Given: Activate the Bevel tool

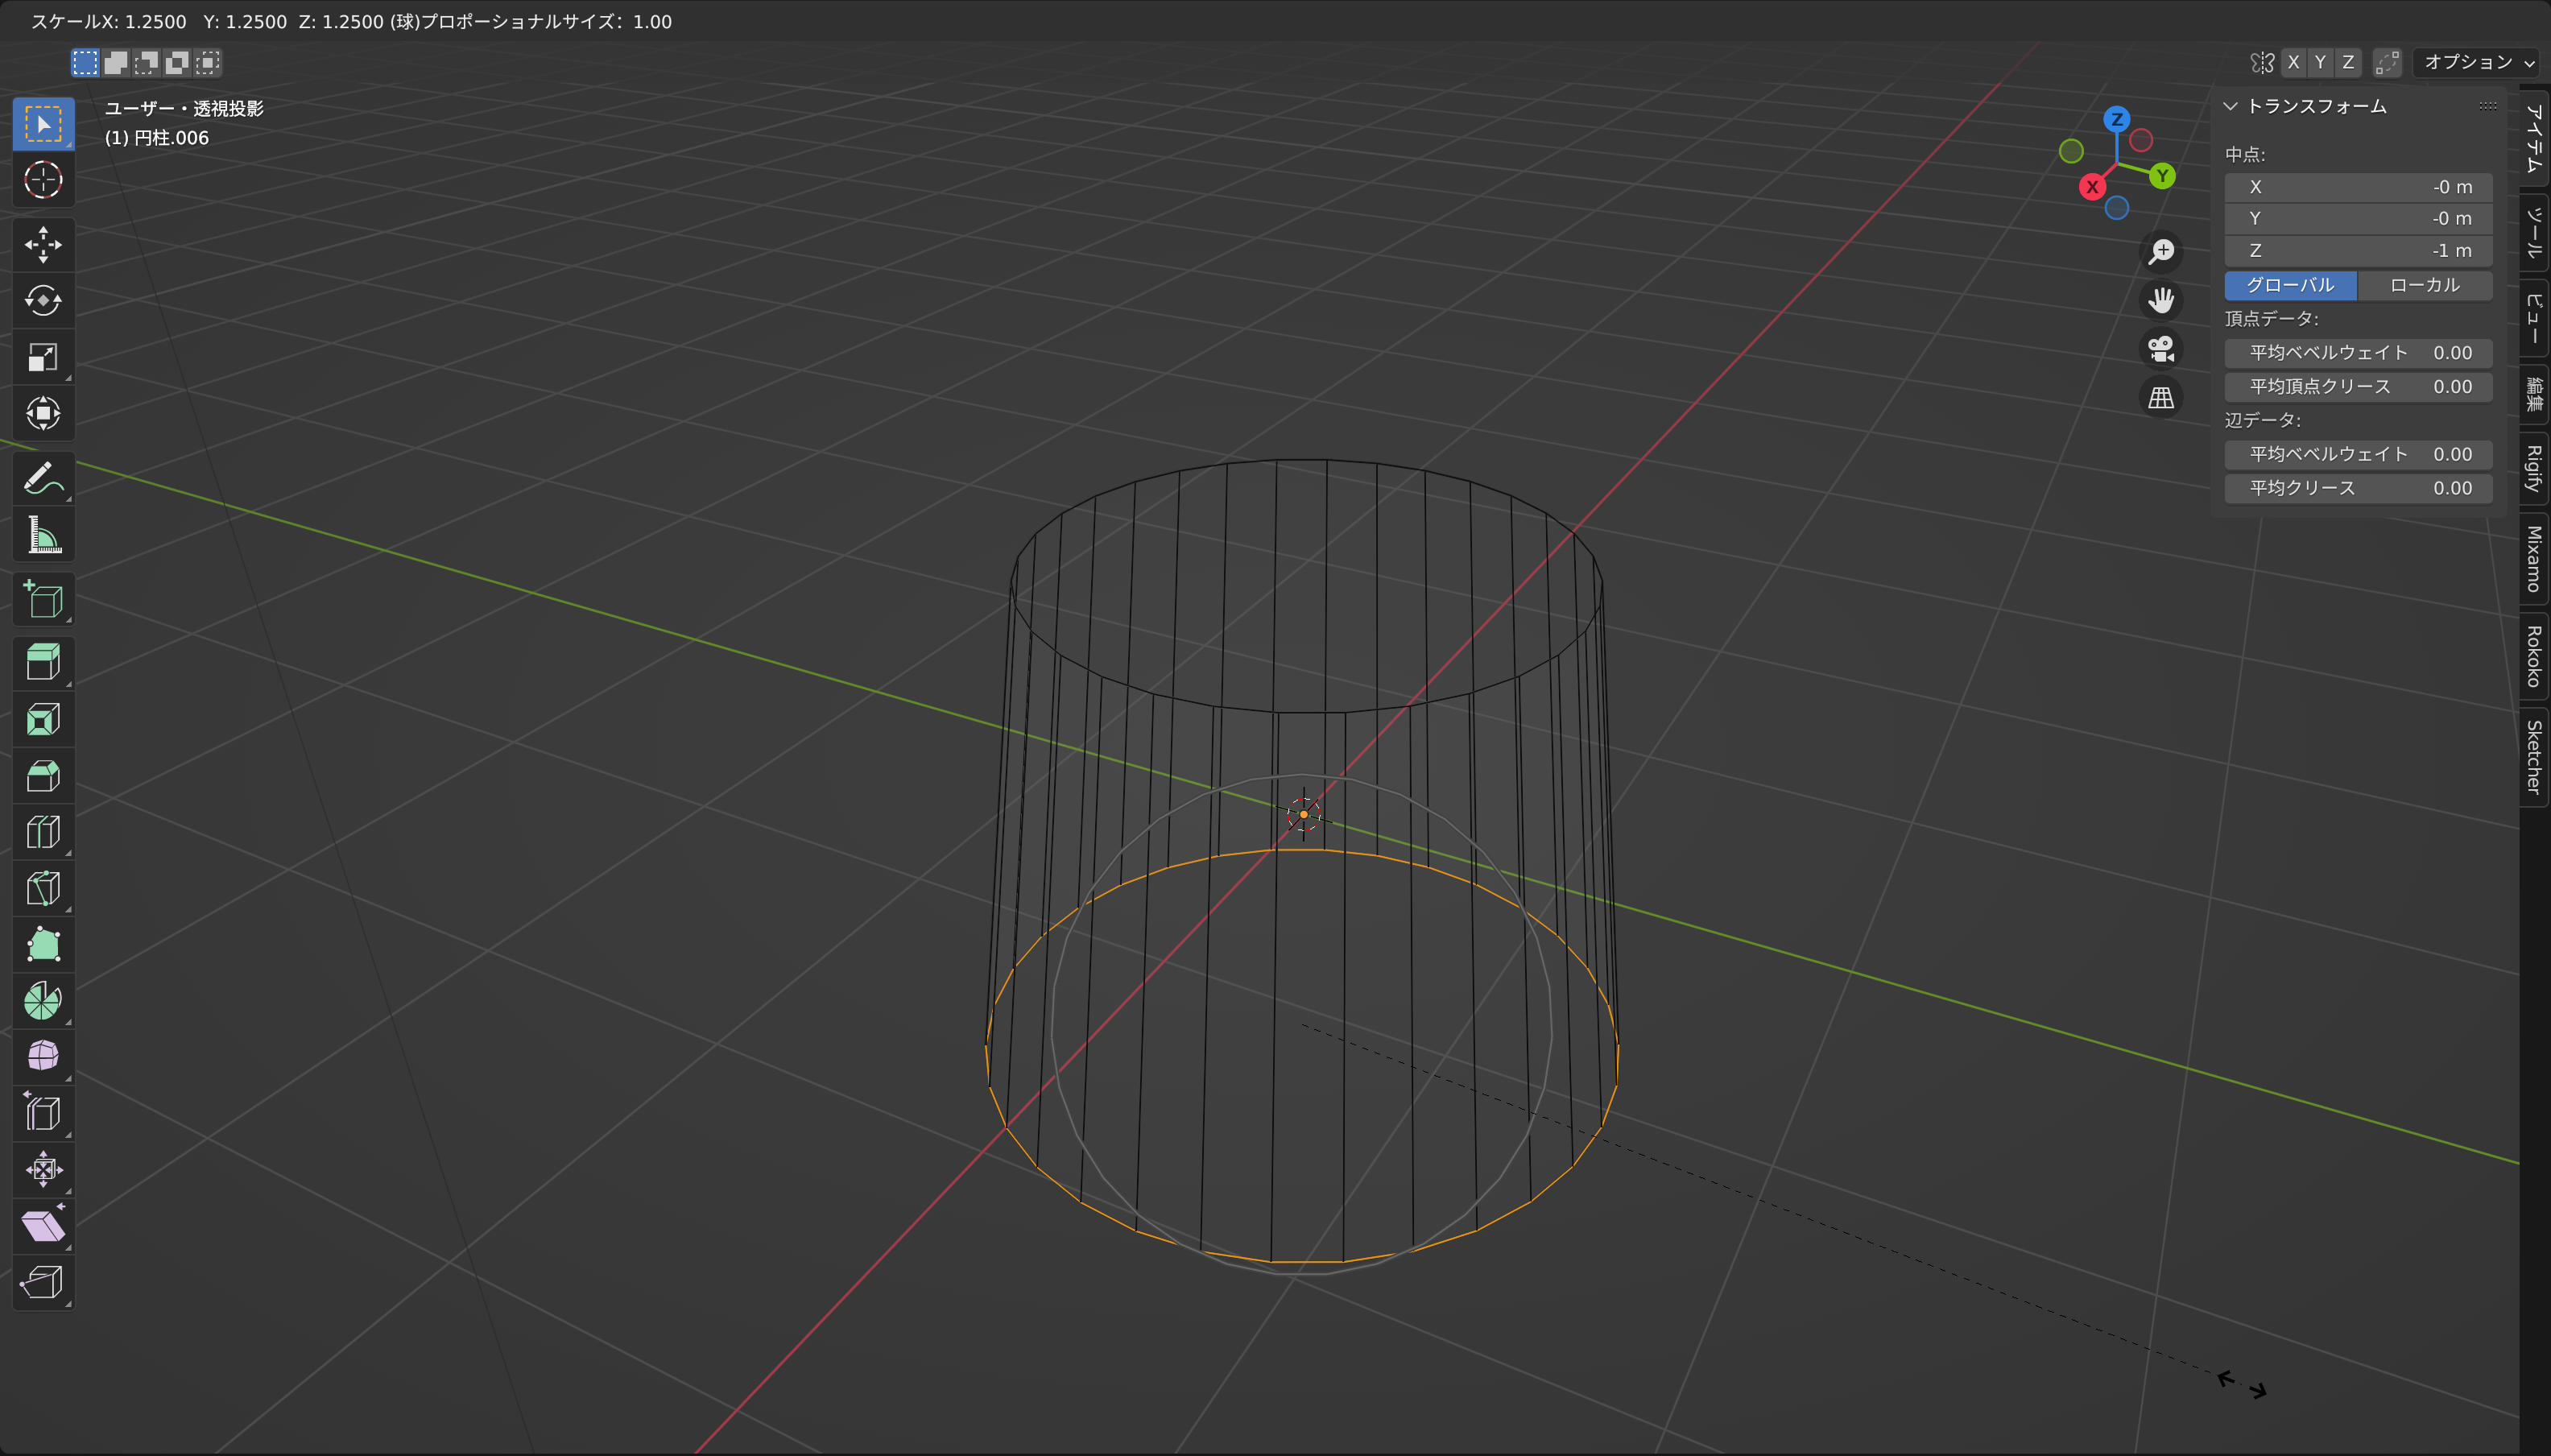Looking at the screenshot, I should (43, 775).
